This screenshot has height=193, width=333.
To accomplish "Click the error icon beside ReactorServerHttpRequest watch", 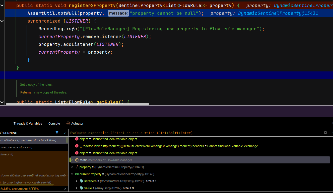I will (77, 146).
